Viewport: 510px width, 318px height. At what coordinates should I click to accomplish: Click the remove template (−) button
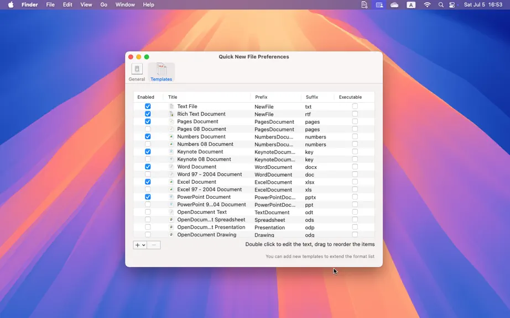click(154, 245)
